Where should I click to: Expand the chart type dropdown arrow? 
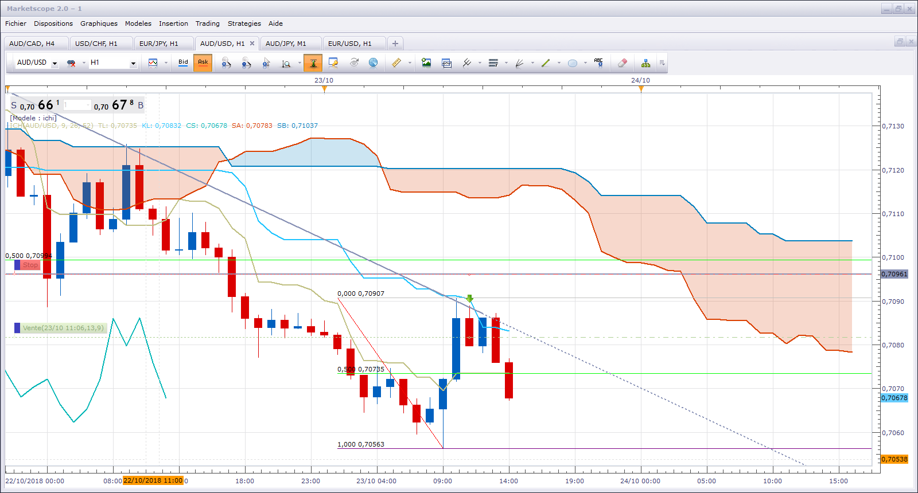(166, 63)
